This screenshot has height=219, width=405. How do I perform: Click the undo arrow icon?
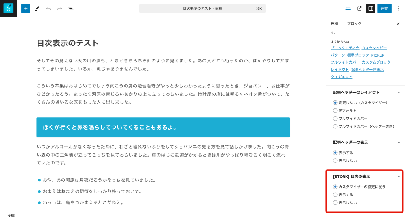point(48,8)
